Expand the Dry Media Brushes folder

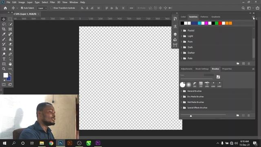[181, 96]
